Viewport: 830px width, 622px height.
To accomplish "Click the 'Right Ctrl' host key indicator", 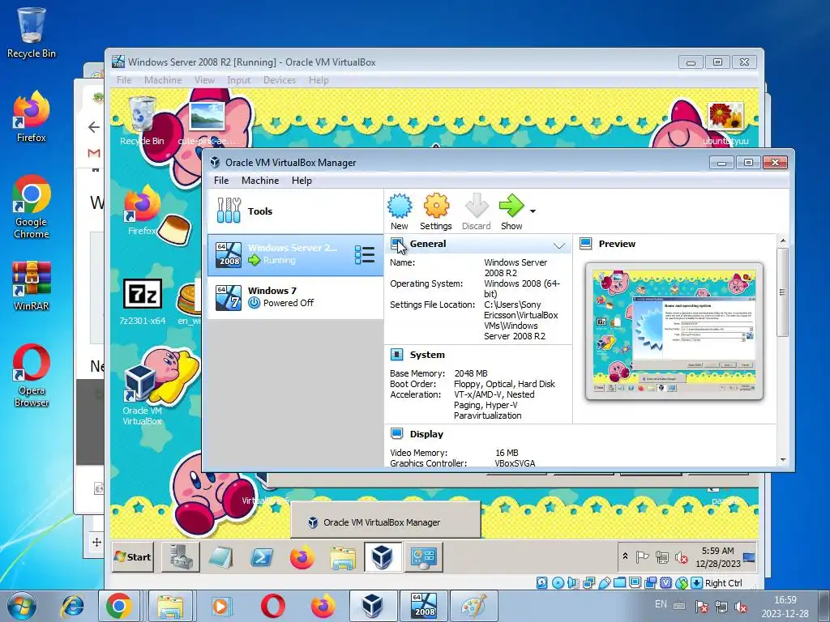I will [723, 583].
